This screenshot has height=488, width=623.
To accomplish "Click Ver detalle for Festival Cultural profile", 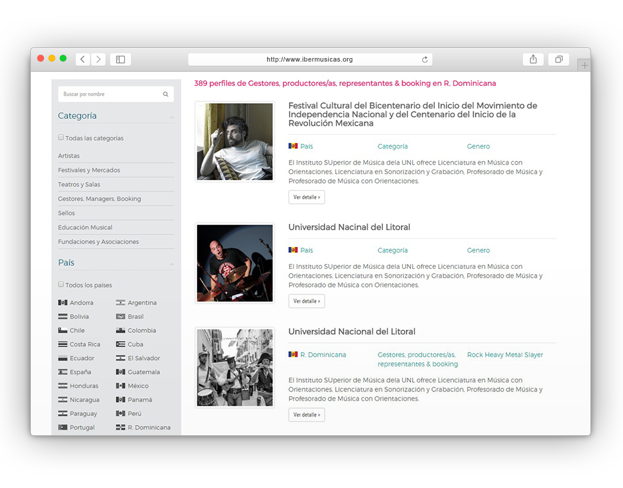I will 307,197.
